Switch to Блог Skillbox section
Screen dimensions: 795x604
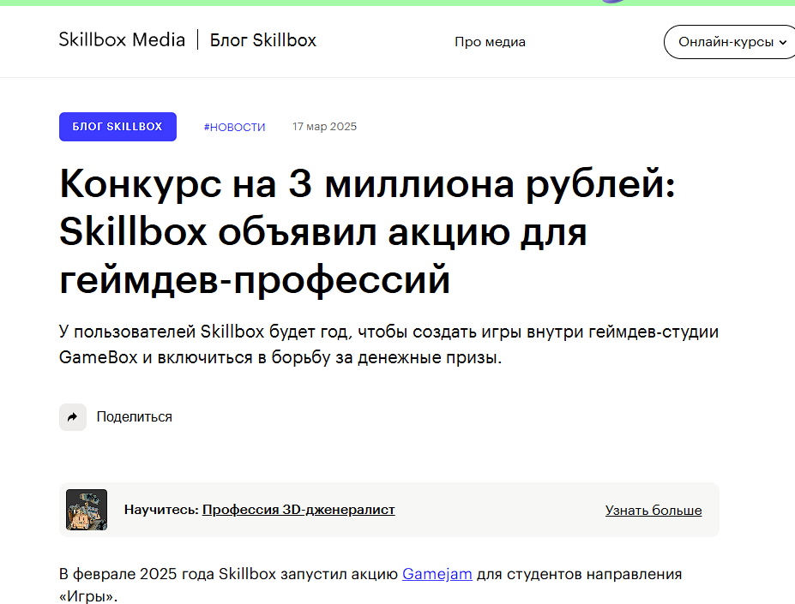pos(262,39)
